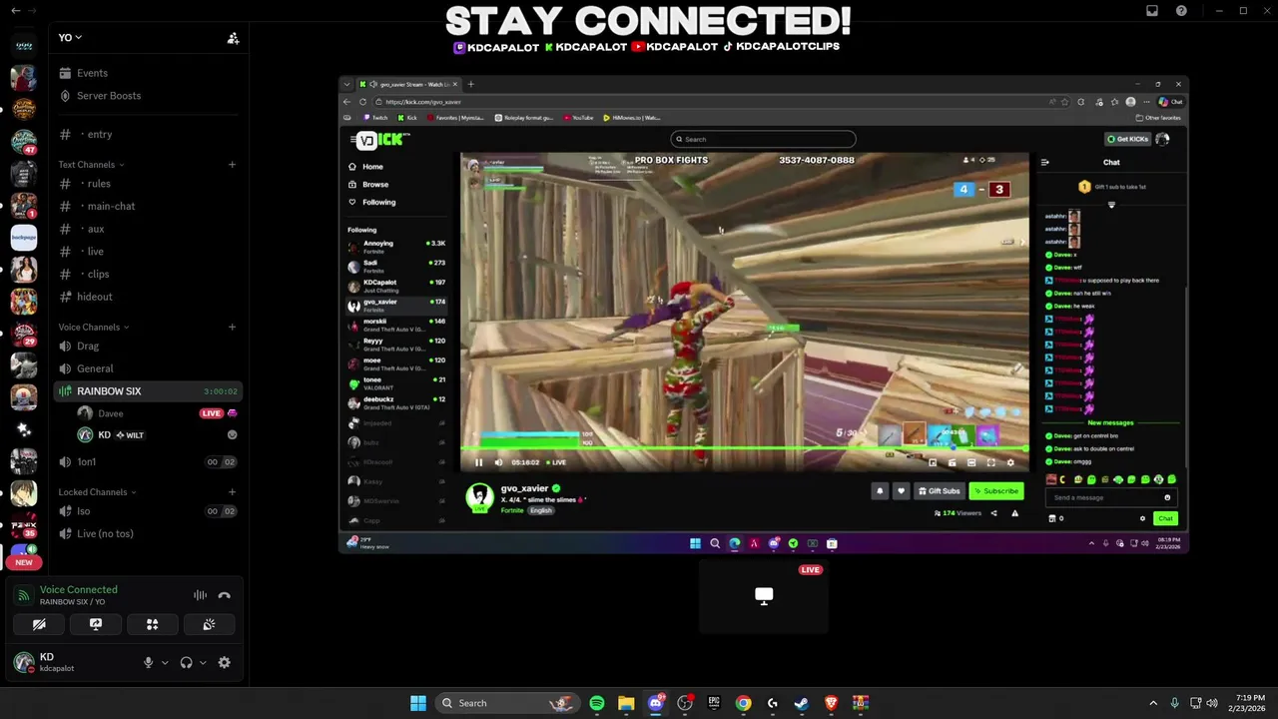Click the green Chat send button

pos(1165,518)
